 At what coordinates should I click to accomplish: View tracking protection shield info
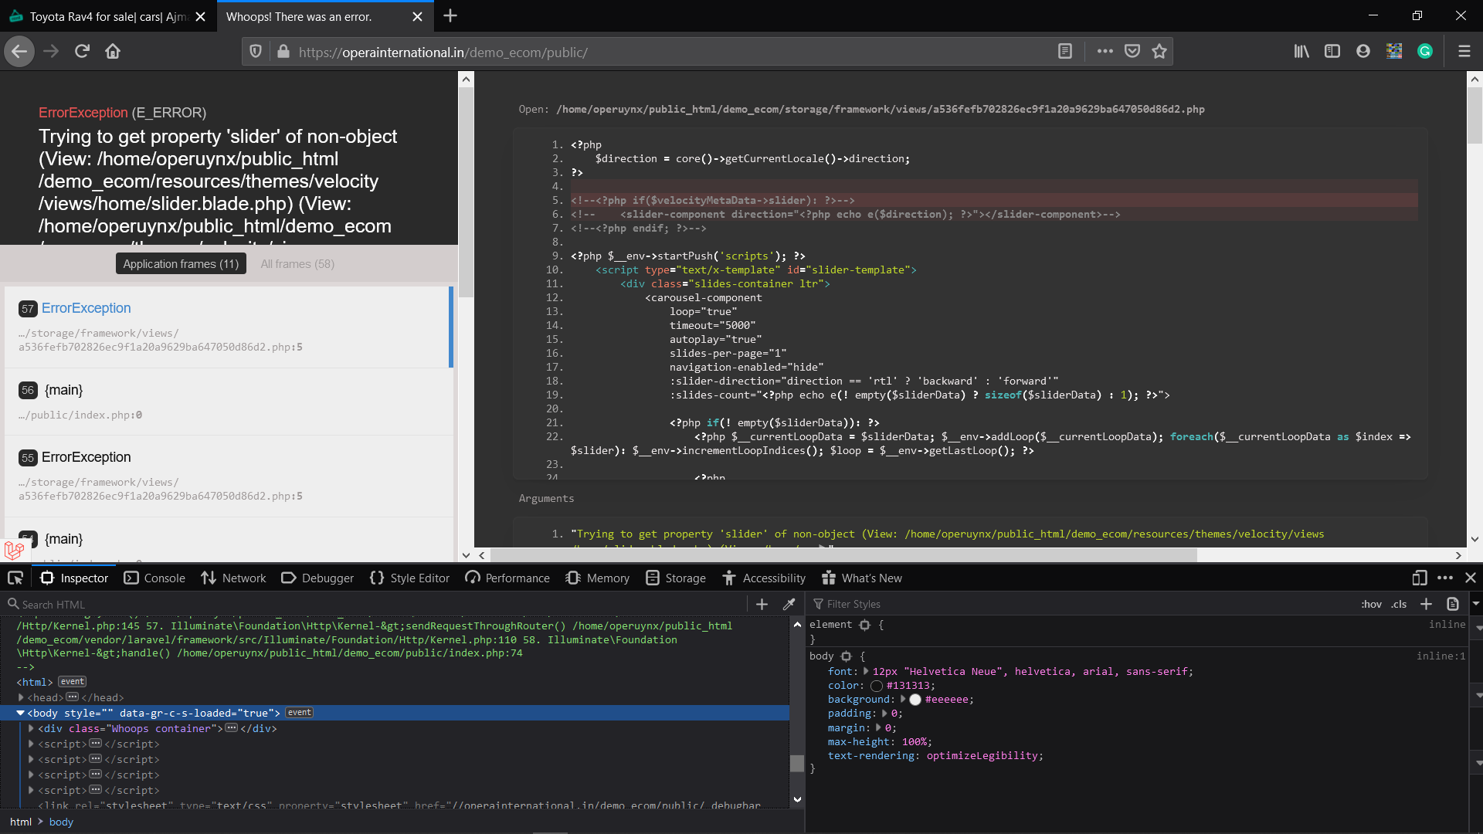click(256, 52)
